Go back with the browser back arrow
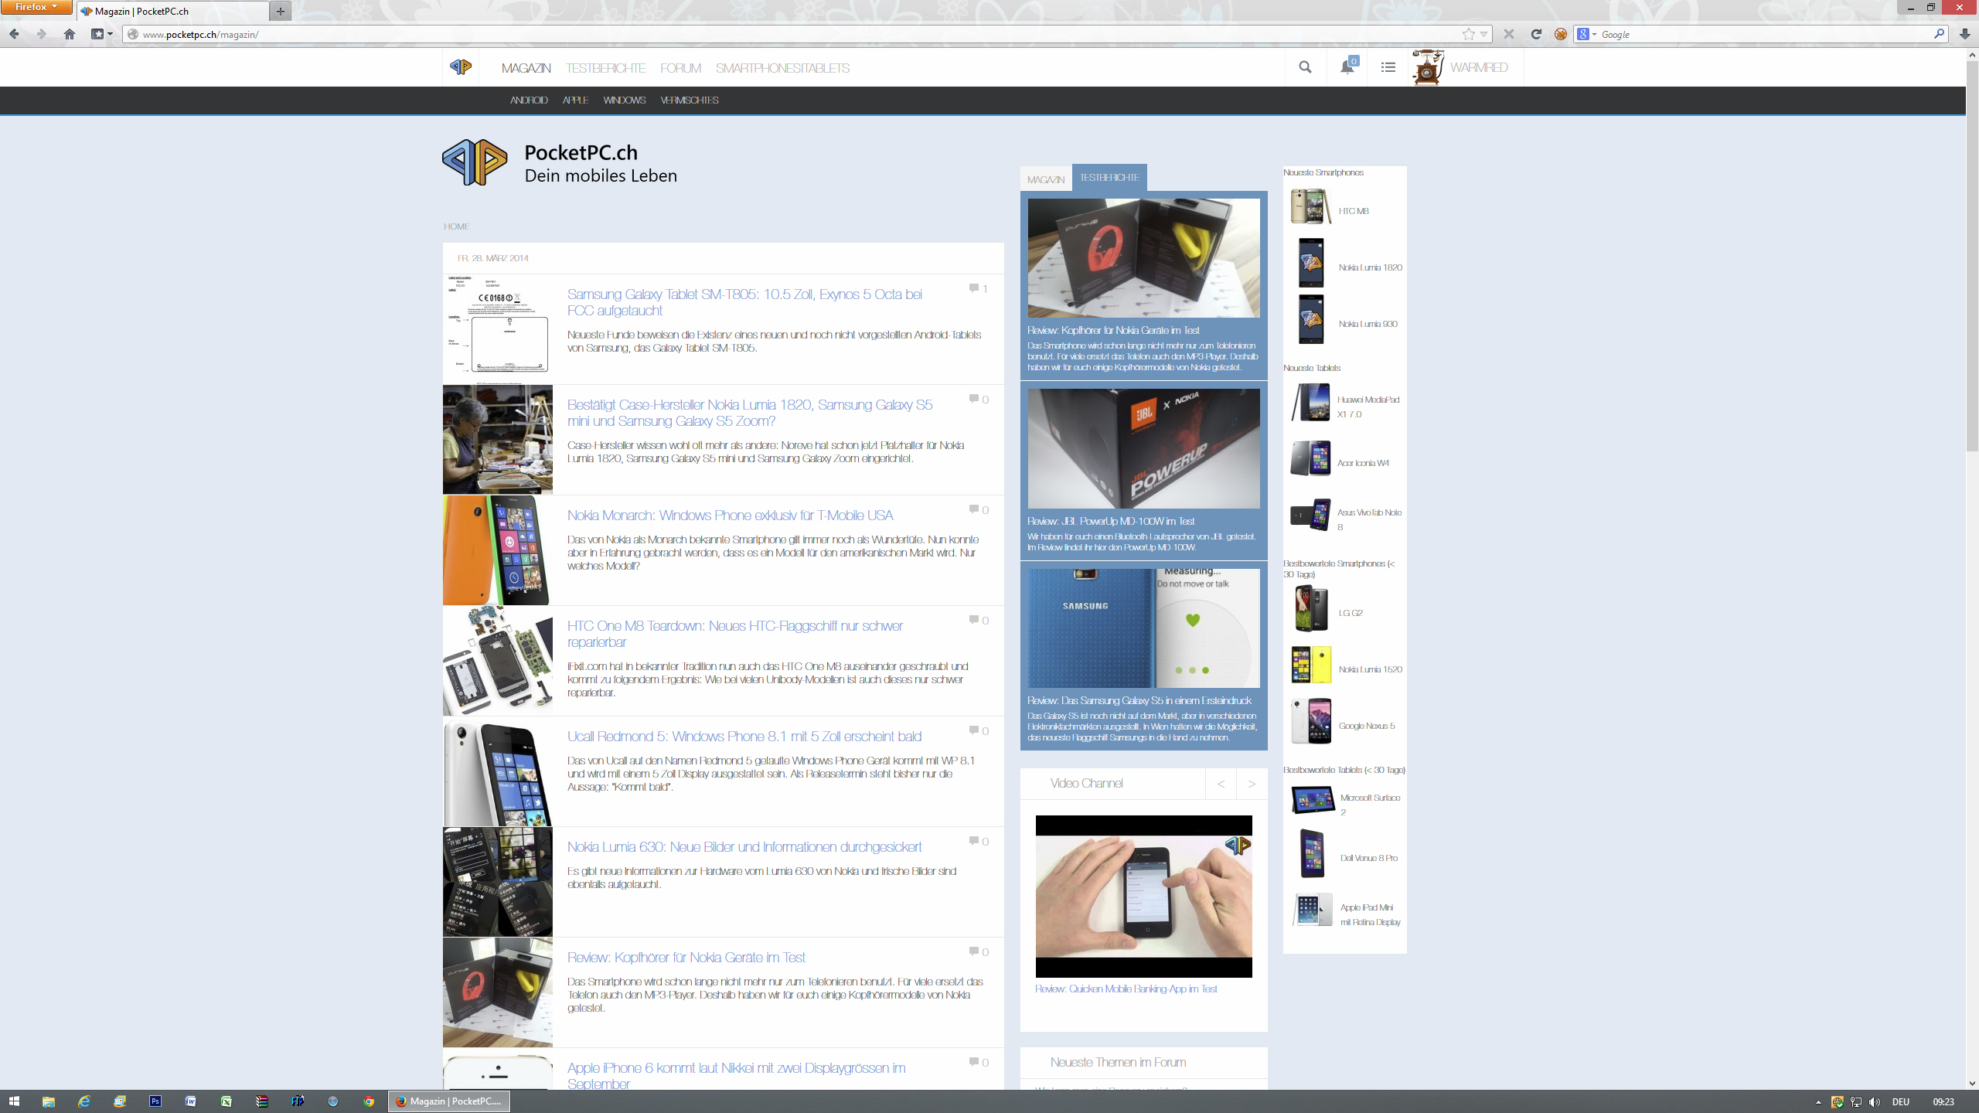1979x1113 pixels. point(14,34)
